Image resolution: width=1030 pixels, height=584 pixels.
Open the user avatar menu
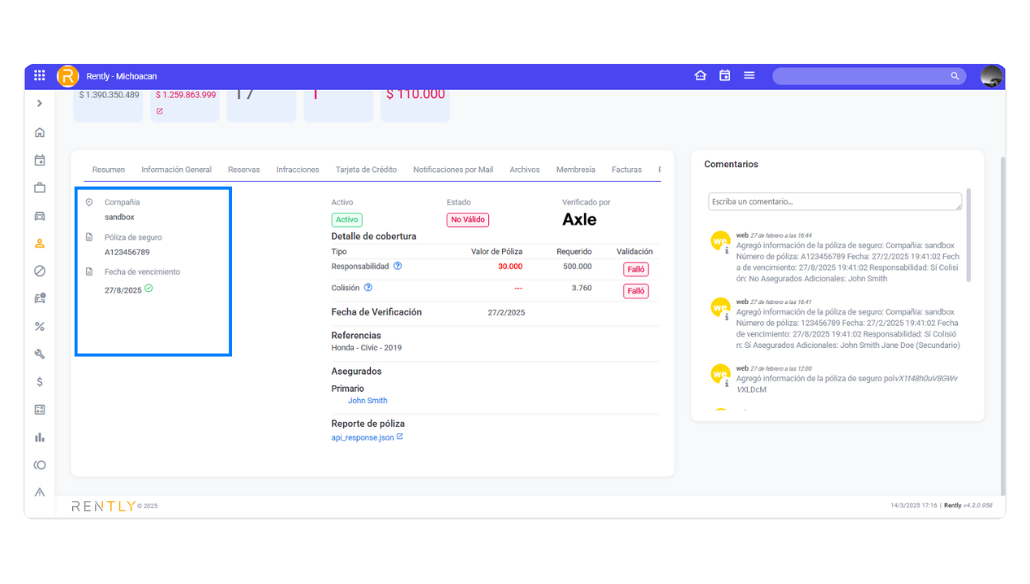click(x=991, y=76)
